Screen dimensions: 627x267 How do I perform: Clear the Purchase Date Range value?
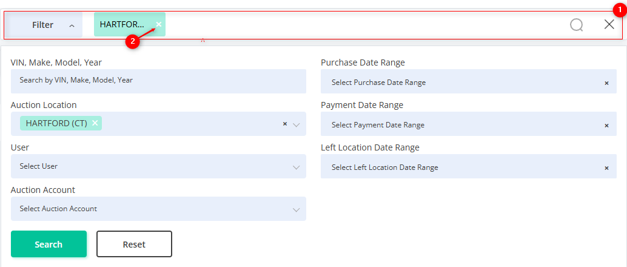(x=606, y=83)
